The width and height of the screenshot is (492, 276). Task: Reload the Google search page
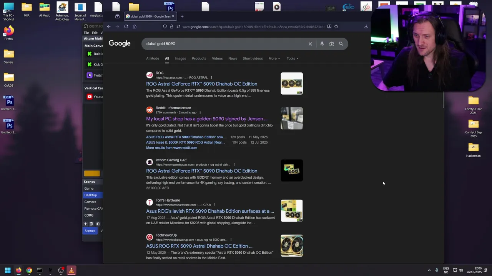(x=126, y=26)
